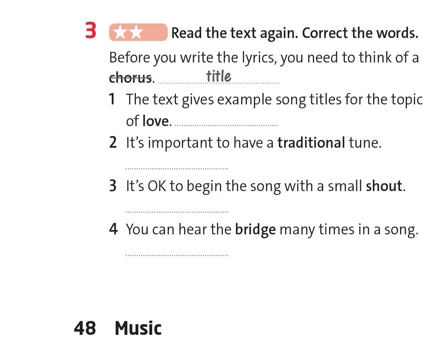Click the answer line under sentence 3
The width and height of the screenshot is (436, 343).
[x=177, y=212]
